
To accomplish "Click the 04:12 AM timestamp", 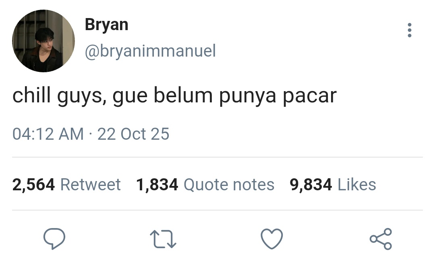I will (x=48, y=134).
